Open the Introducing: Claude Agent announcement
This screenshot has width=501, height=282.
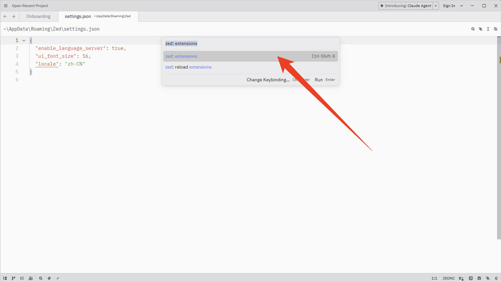406,6
